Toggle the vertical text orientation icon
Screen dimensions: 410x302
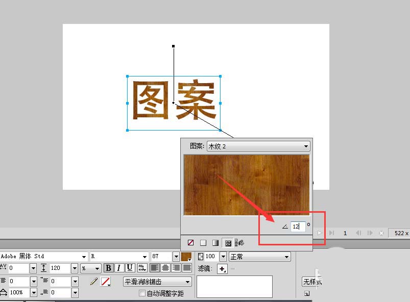[x=142, y=267]
